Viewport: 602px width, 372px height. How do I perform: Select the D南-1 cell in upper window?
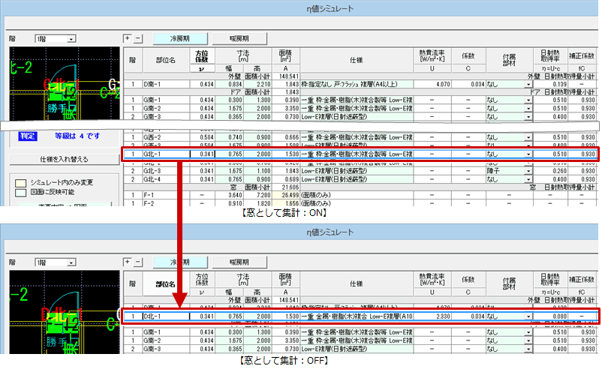click(x=166, y=84)
